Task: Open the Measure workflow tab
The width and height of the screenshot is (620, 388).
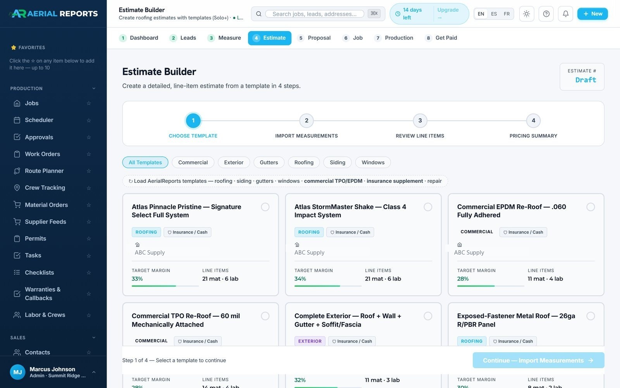Action: click(224, 38)
